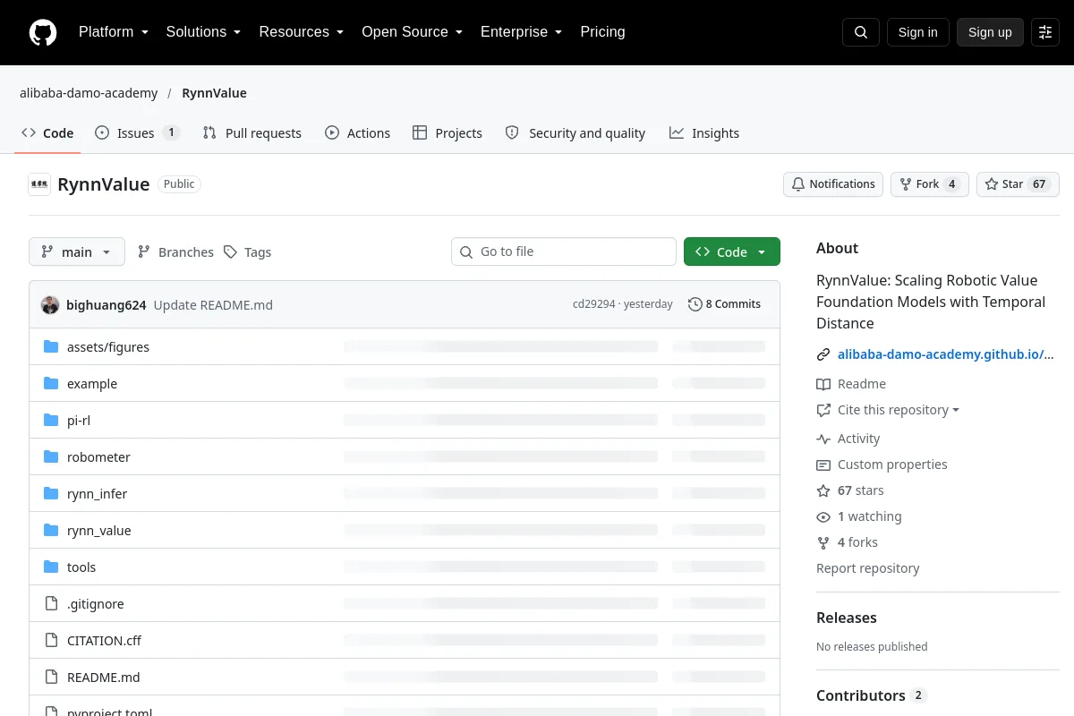Viewport: 1074px width, 716px height.
Task: Expand the Platform menu
Action: click(x=114, y=32)
